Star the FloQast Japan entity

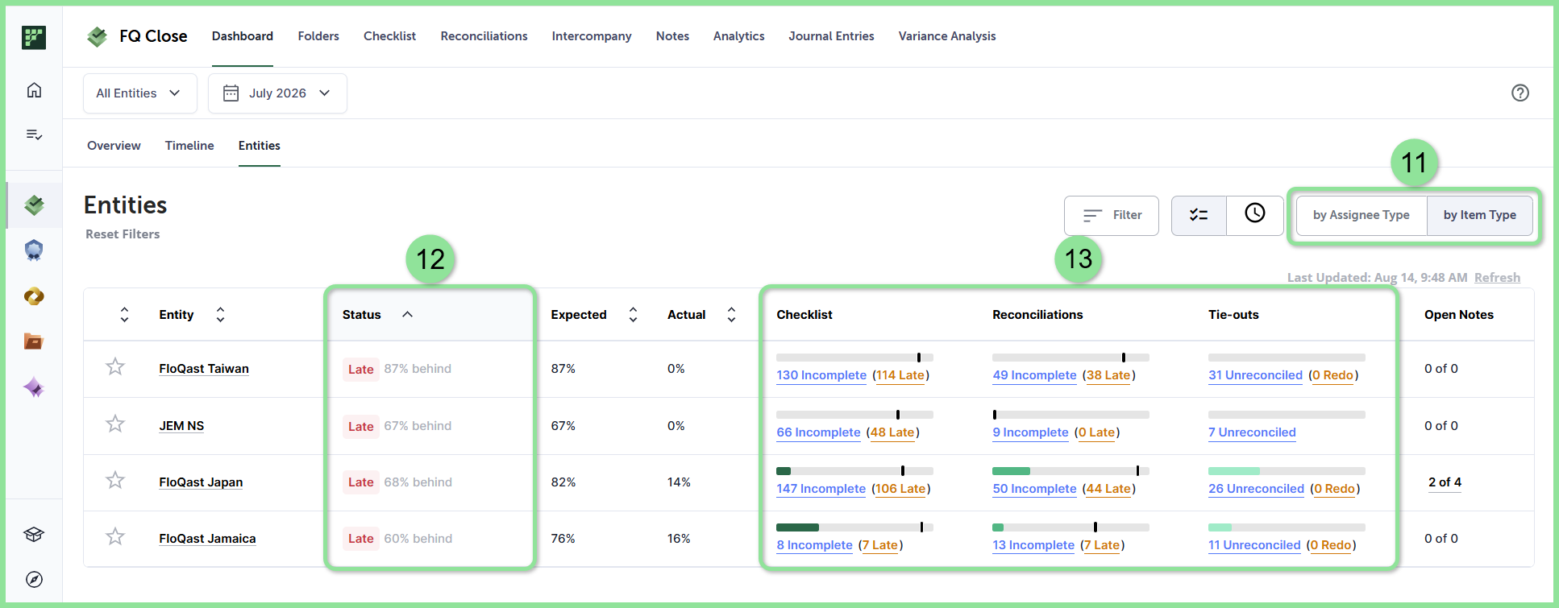click(115, 481)
